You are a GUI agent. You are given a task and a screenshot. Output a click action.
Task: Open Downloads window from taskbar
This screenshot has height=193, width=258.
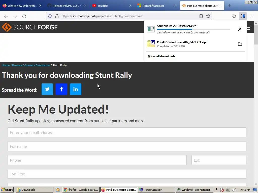coord(35,190)
